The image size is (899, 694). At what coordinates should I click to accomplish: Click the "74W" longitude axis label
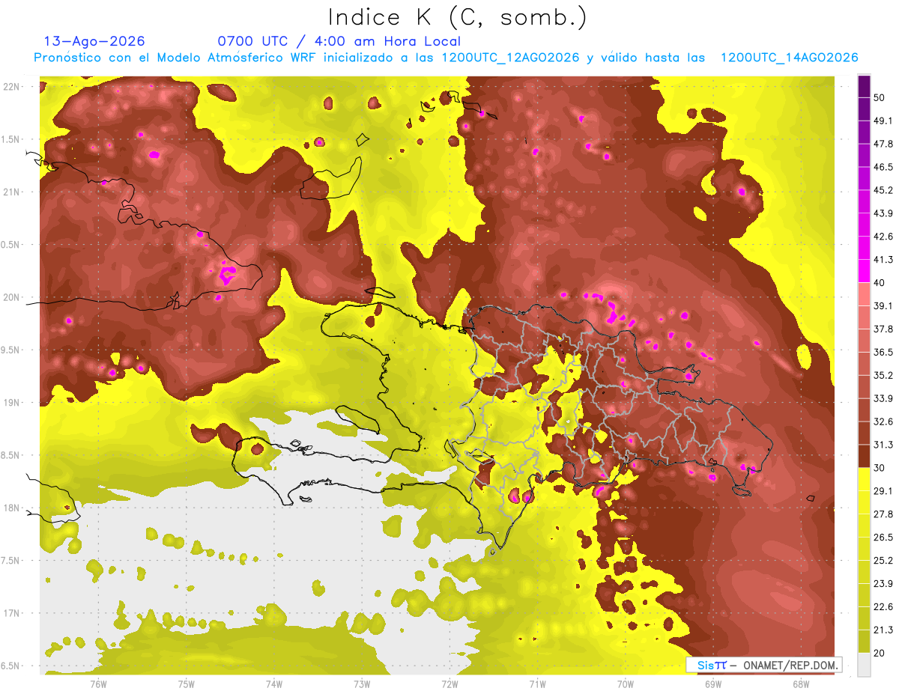(x=273, y=684)
